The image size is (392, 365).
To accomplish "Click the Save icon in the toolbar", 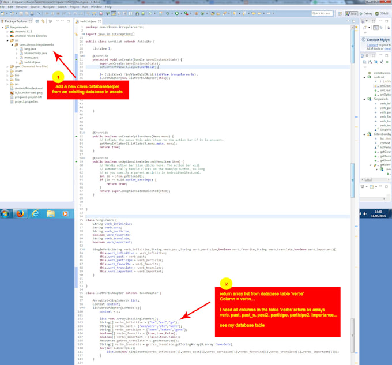I will [21, 13].
